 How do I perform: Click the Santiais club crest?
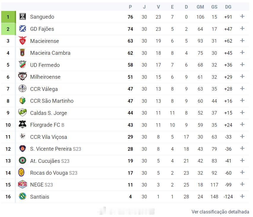[x=23, y=197]
